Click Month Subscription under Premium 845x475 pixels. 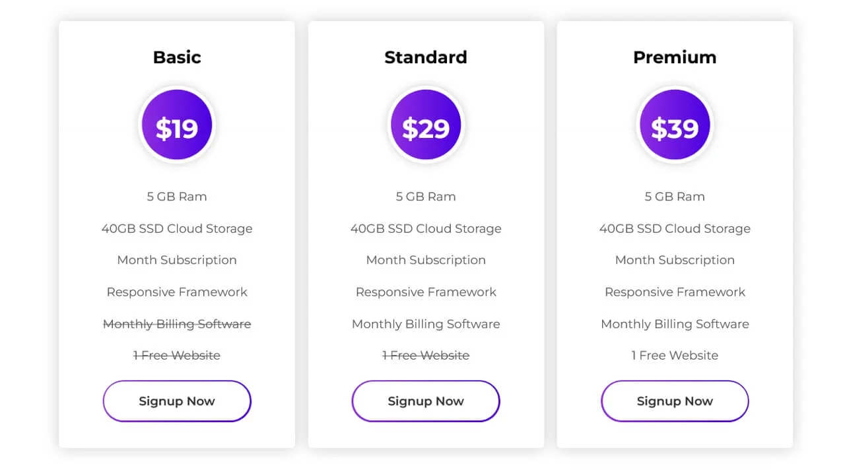coord(674,260)
